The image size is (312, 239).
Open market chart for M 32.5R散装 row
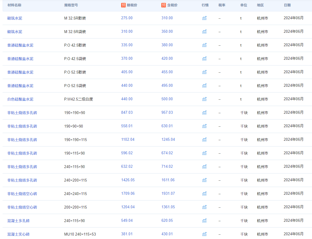204,18
